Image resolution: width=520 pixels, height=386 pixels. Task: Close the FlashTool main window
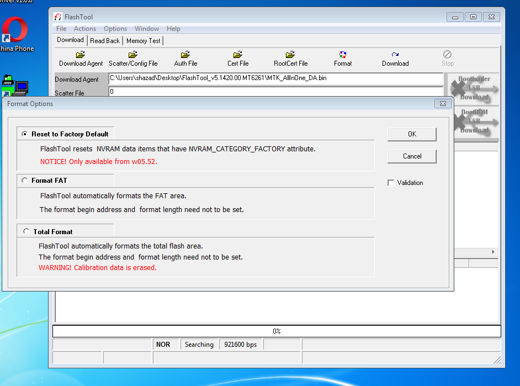491,17
